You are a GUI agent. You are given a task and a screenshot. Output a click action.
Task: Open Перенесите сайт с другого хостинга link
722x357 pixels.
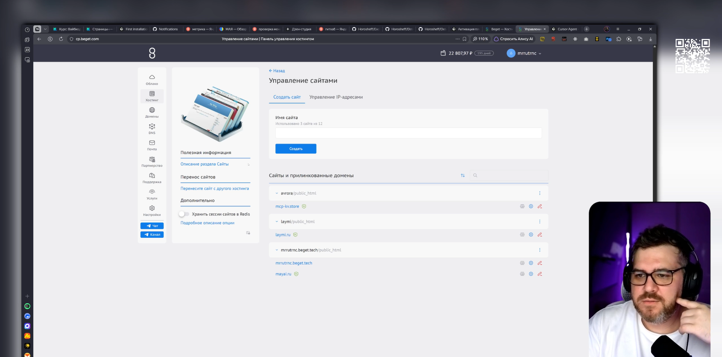214,188
